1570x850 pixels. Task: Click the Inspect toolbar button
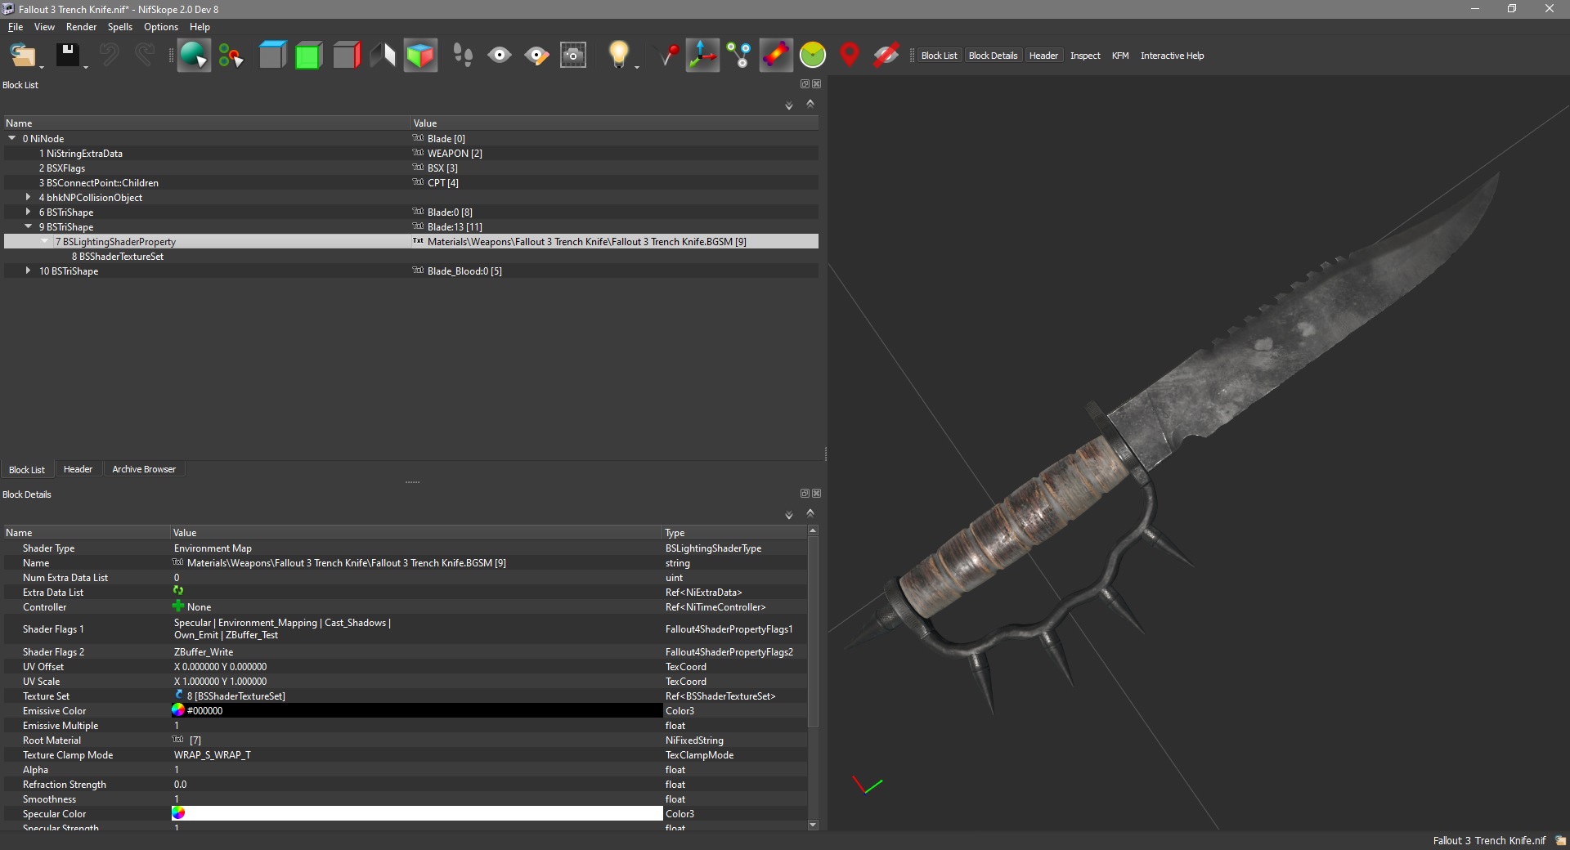1085,56
